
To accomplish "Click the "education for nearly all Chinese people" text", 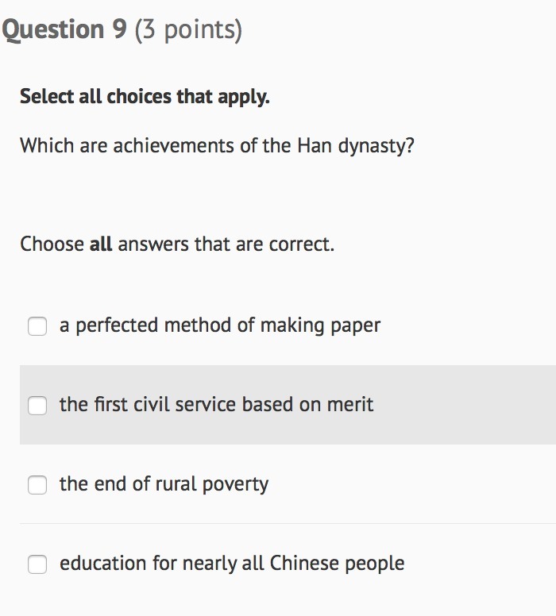I will (232, 564).
